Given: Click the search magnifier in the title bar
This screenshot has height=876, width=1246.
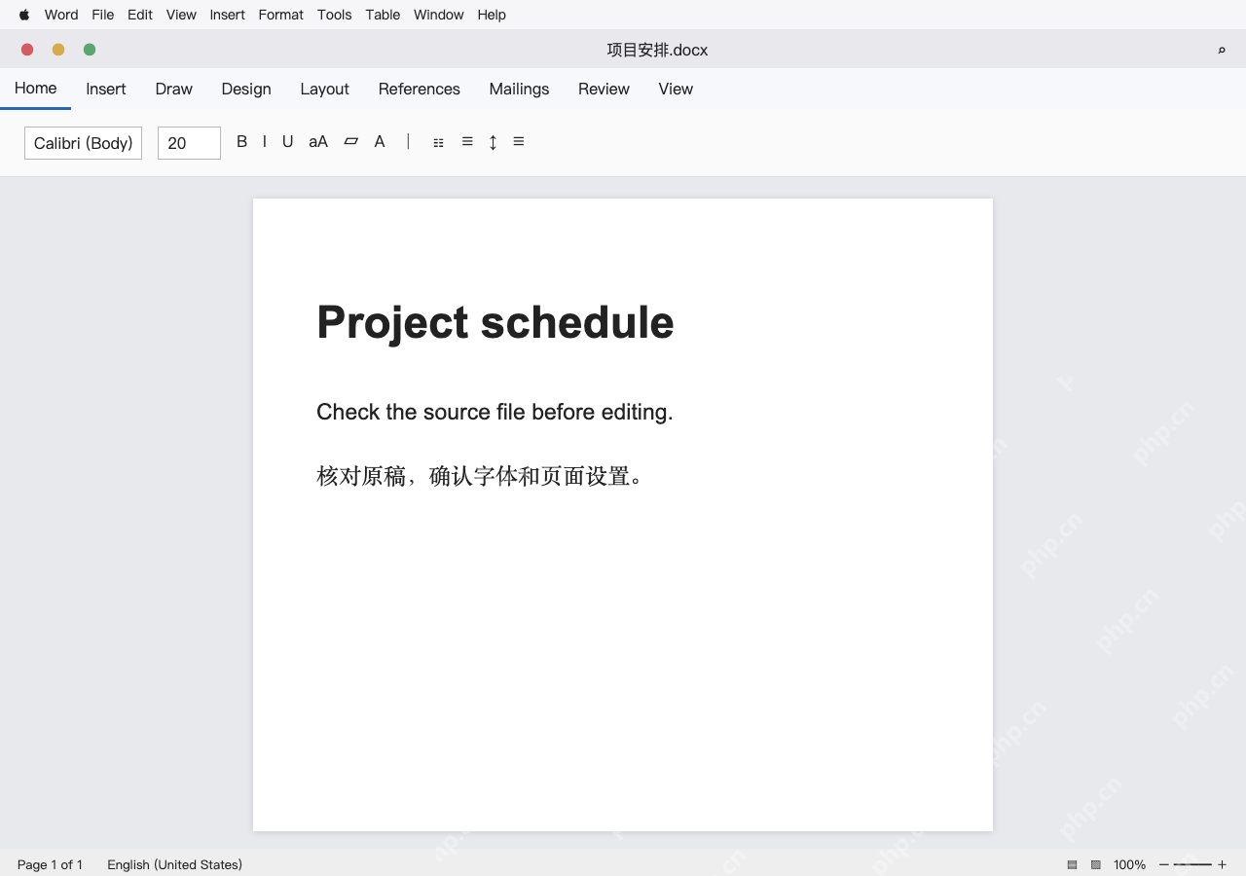Looking at the screenshot, I should 1222,50.
